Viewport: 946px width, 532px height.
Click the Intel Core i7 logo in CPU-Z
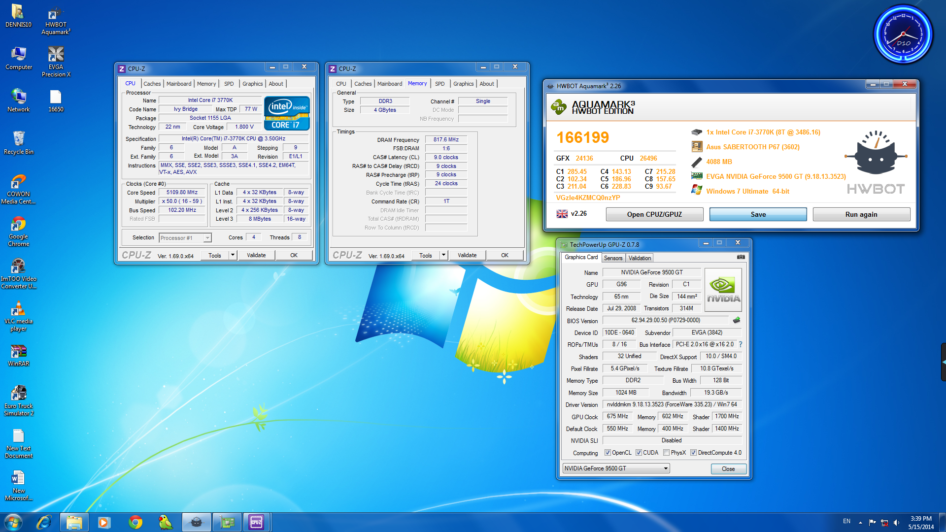(x=287, y=113)
